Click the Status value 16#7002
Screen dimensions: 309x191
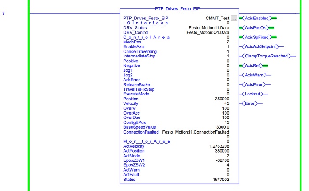(x=221, y=180)
